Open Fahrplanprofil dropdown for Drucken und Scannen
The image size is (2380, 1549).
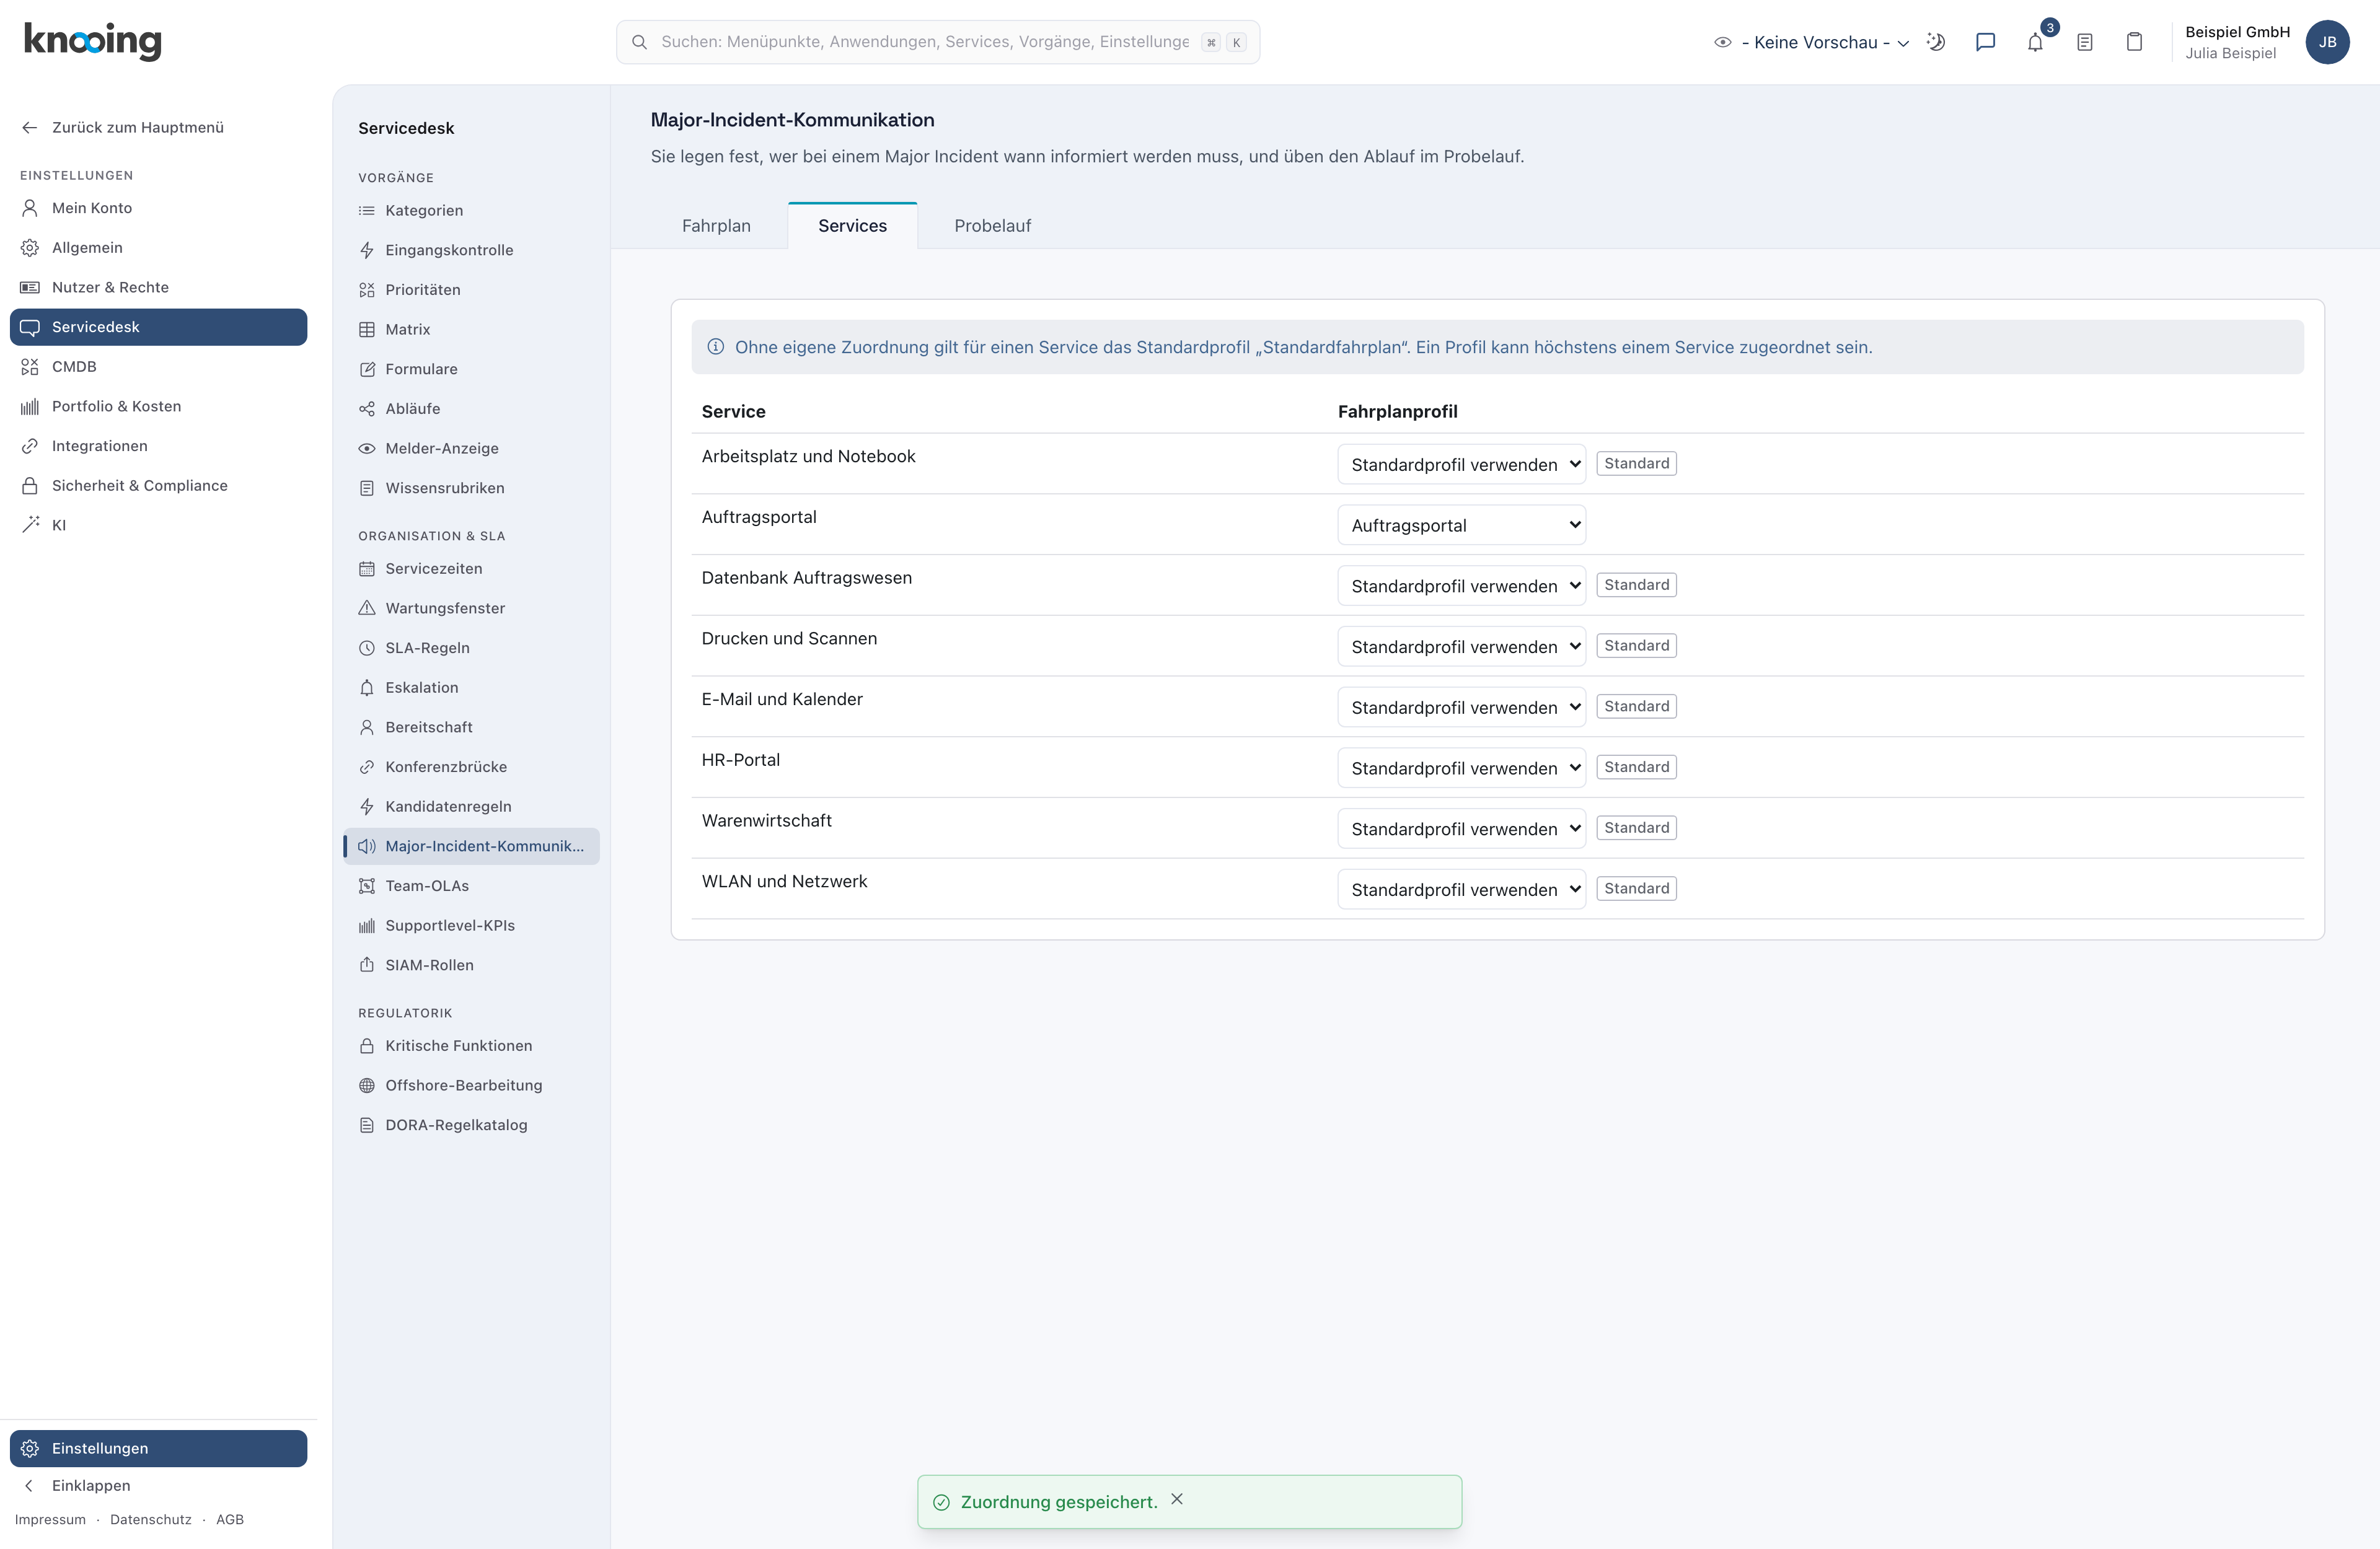[1461, 646]
